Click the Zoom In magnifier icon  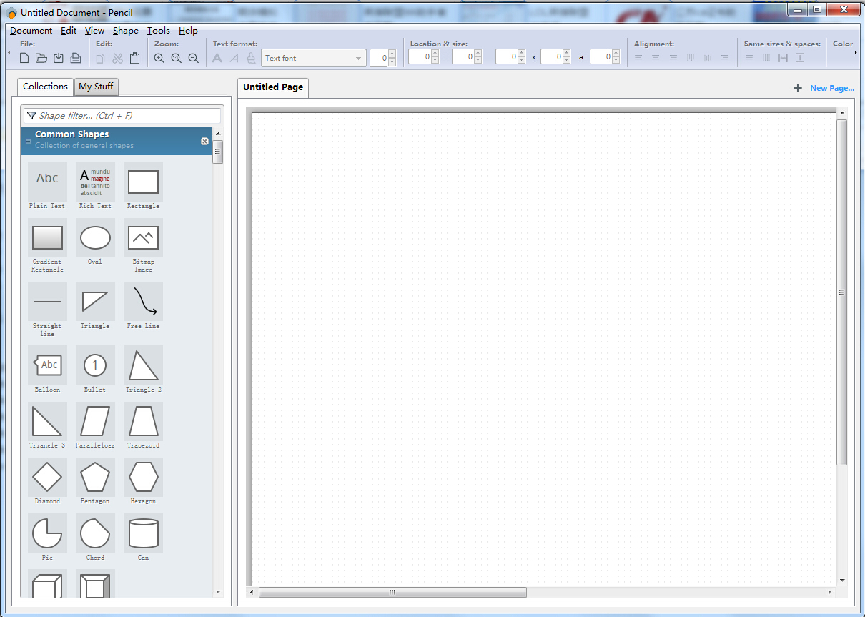click(x=159, y=58)
